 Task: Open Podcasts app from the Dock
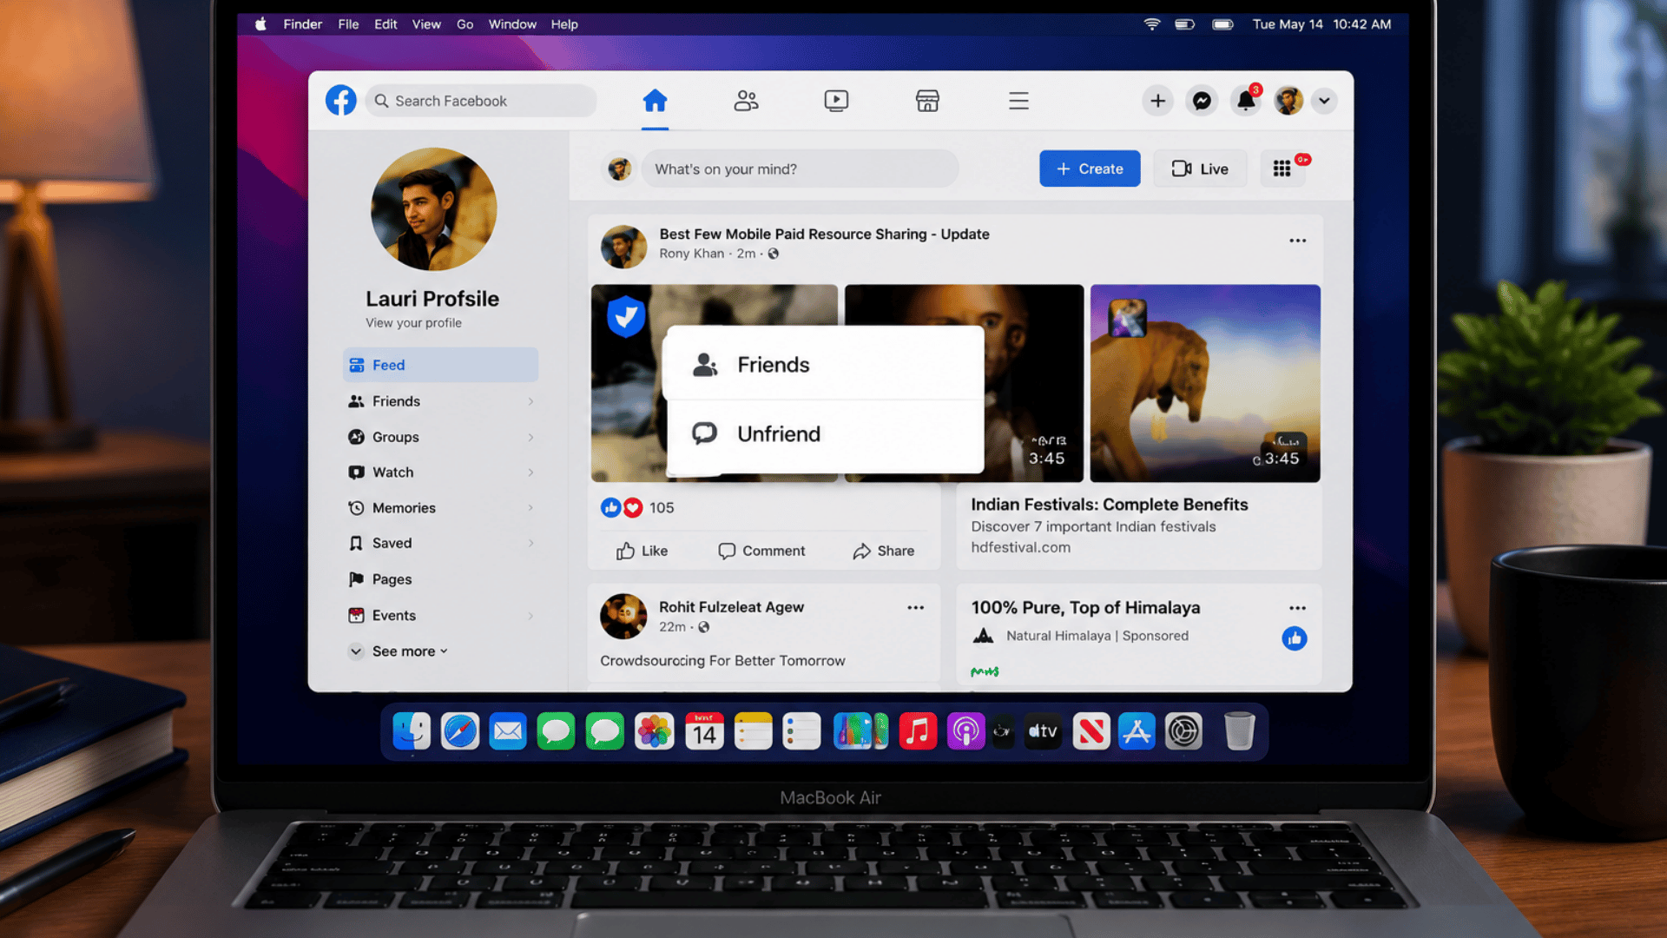[965, 731]
